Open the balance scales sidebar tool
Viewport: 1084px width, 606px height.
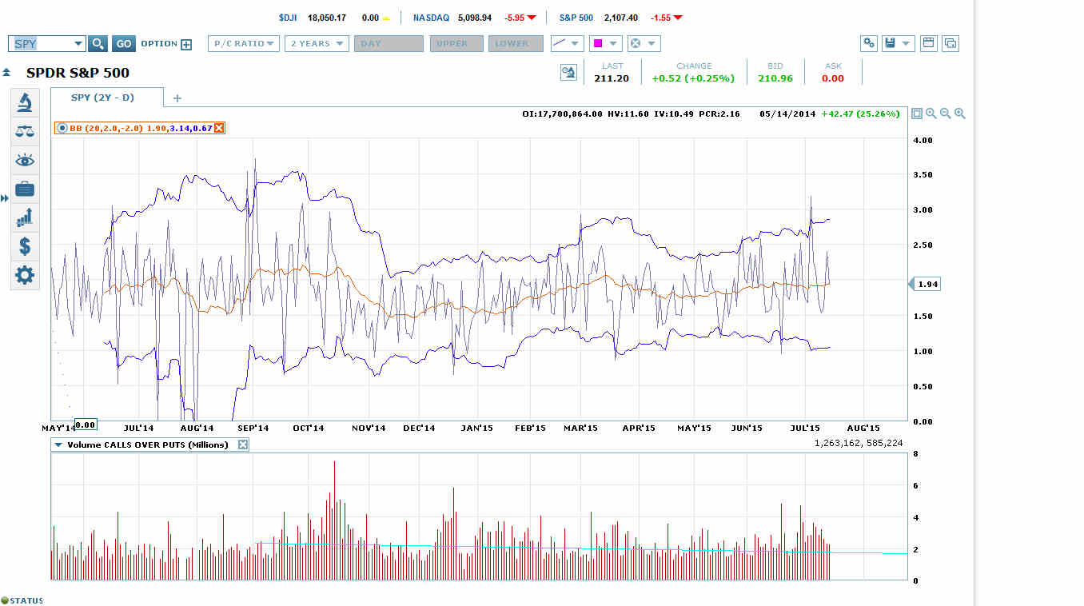click(25, 131)
